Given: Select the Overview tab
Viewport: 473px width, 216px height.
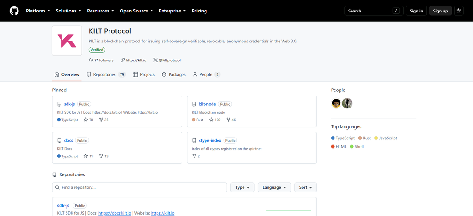Looking at the screenshot, I should click(x=67, y=74).
